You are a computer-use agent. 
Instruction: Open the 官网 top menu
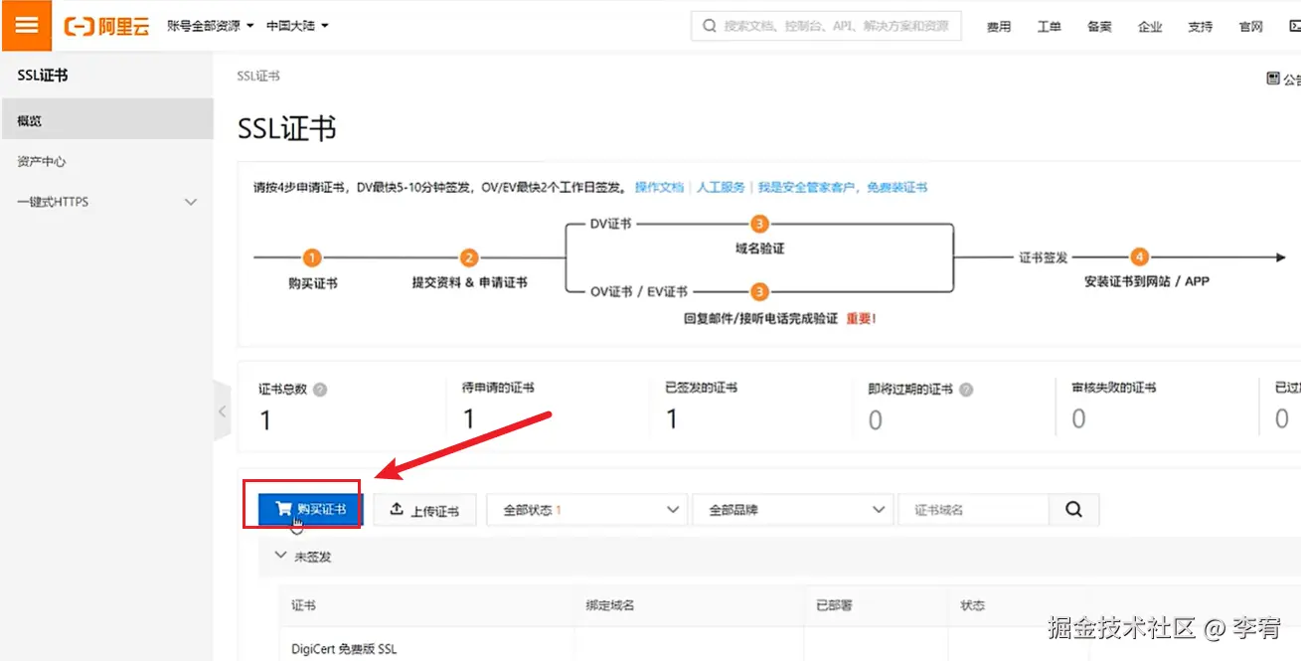[x=1250, y=27]
